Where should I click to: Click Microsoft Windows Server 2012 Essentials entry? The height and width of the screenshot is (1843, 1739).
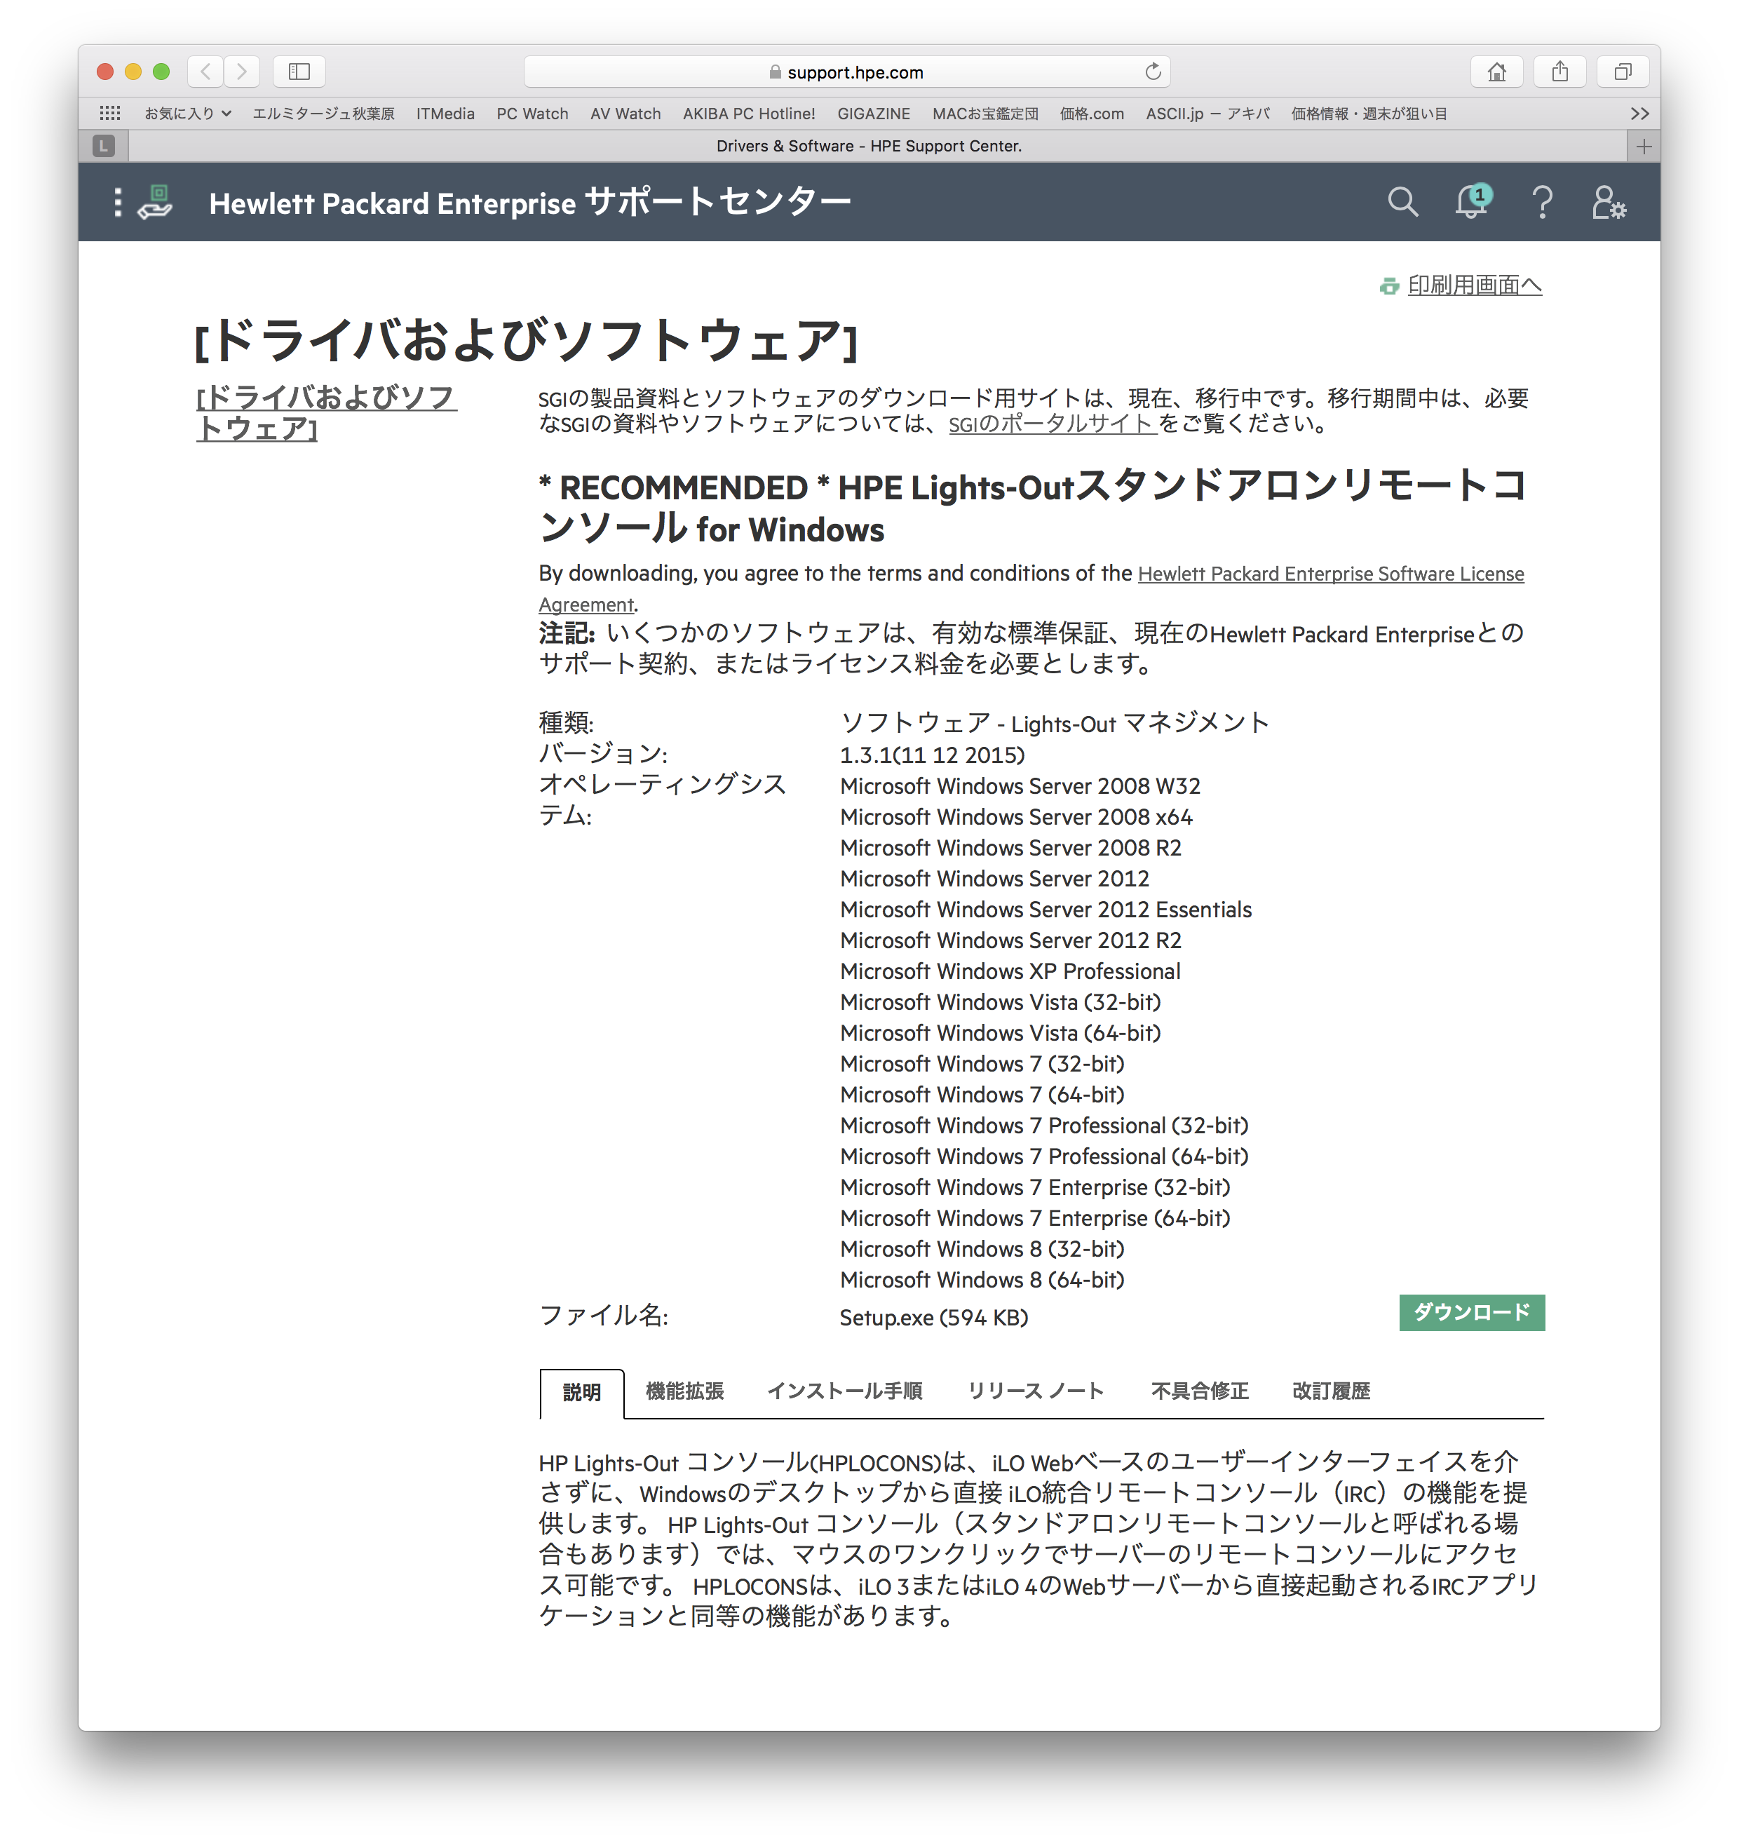click(1046, 910)
